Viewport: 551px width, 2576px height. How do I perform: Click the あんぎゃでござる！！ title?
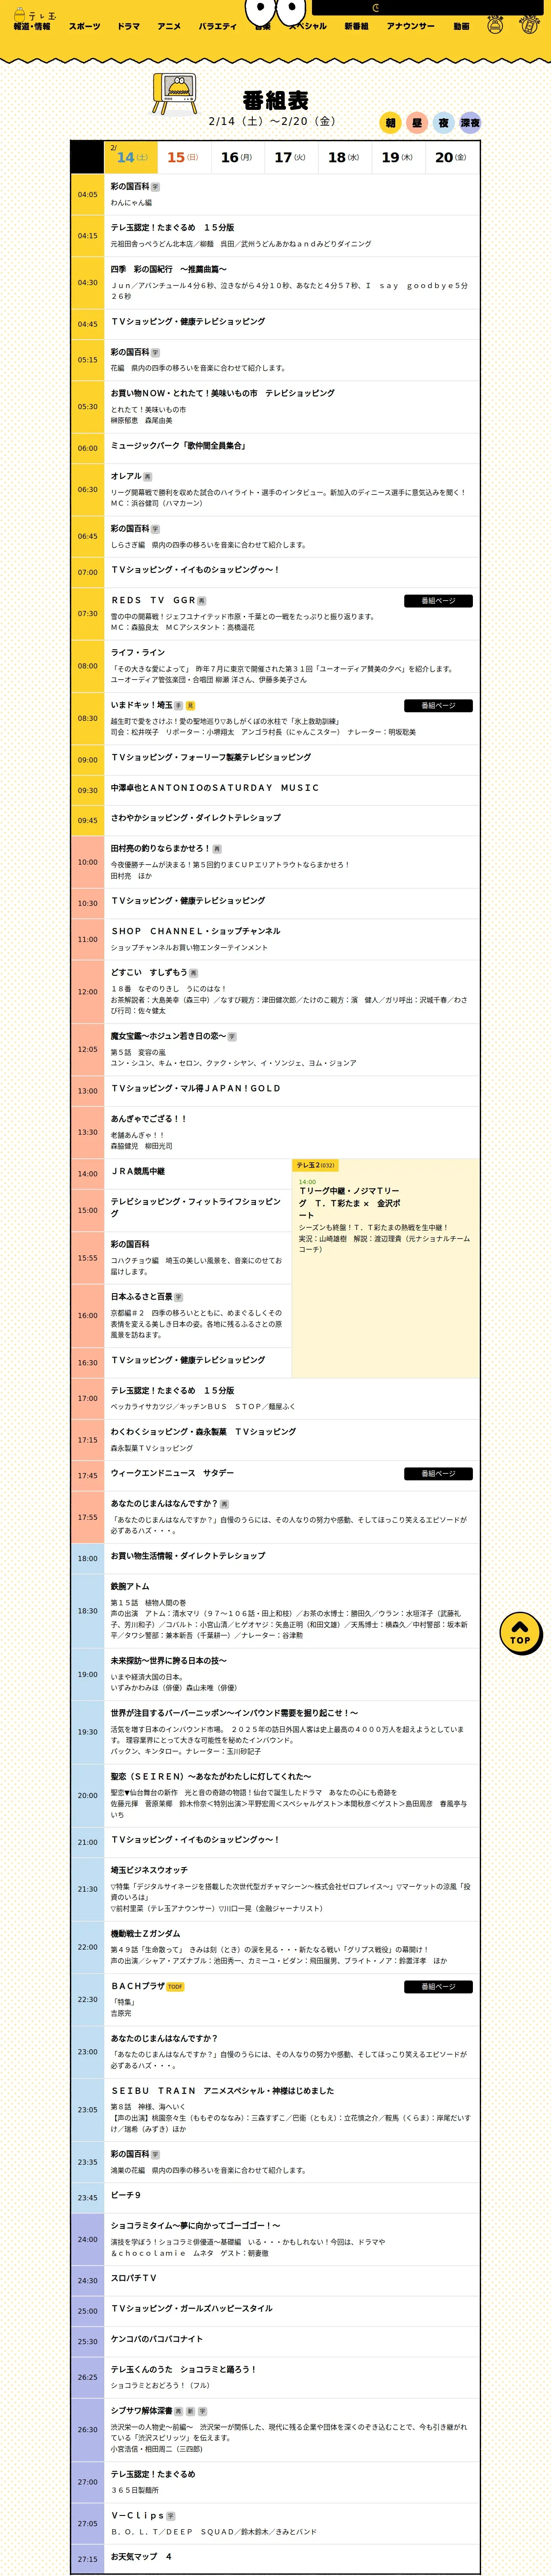pyautogui.click(x=149, y=1119)
